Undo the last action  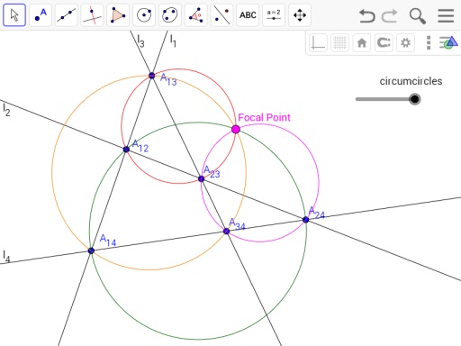[x=366, y=15]
